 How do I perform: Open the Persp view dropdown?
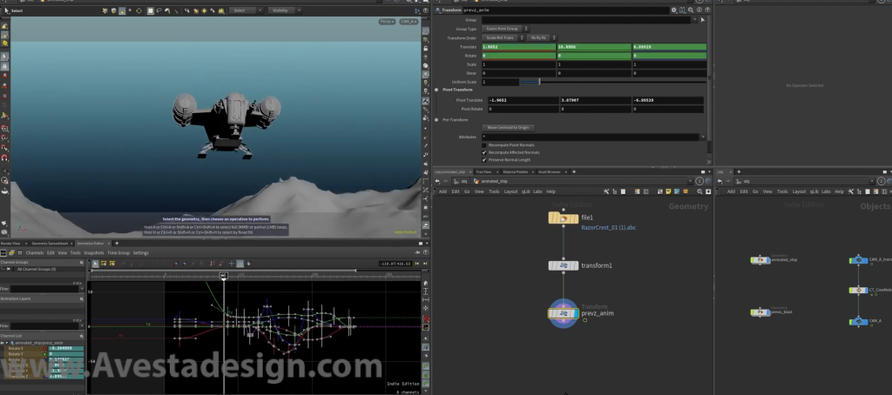tap(388, 22)
